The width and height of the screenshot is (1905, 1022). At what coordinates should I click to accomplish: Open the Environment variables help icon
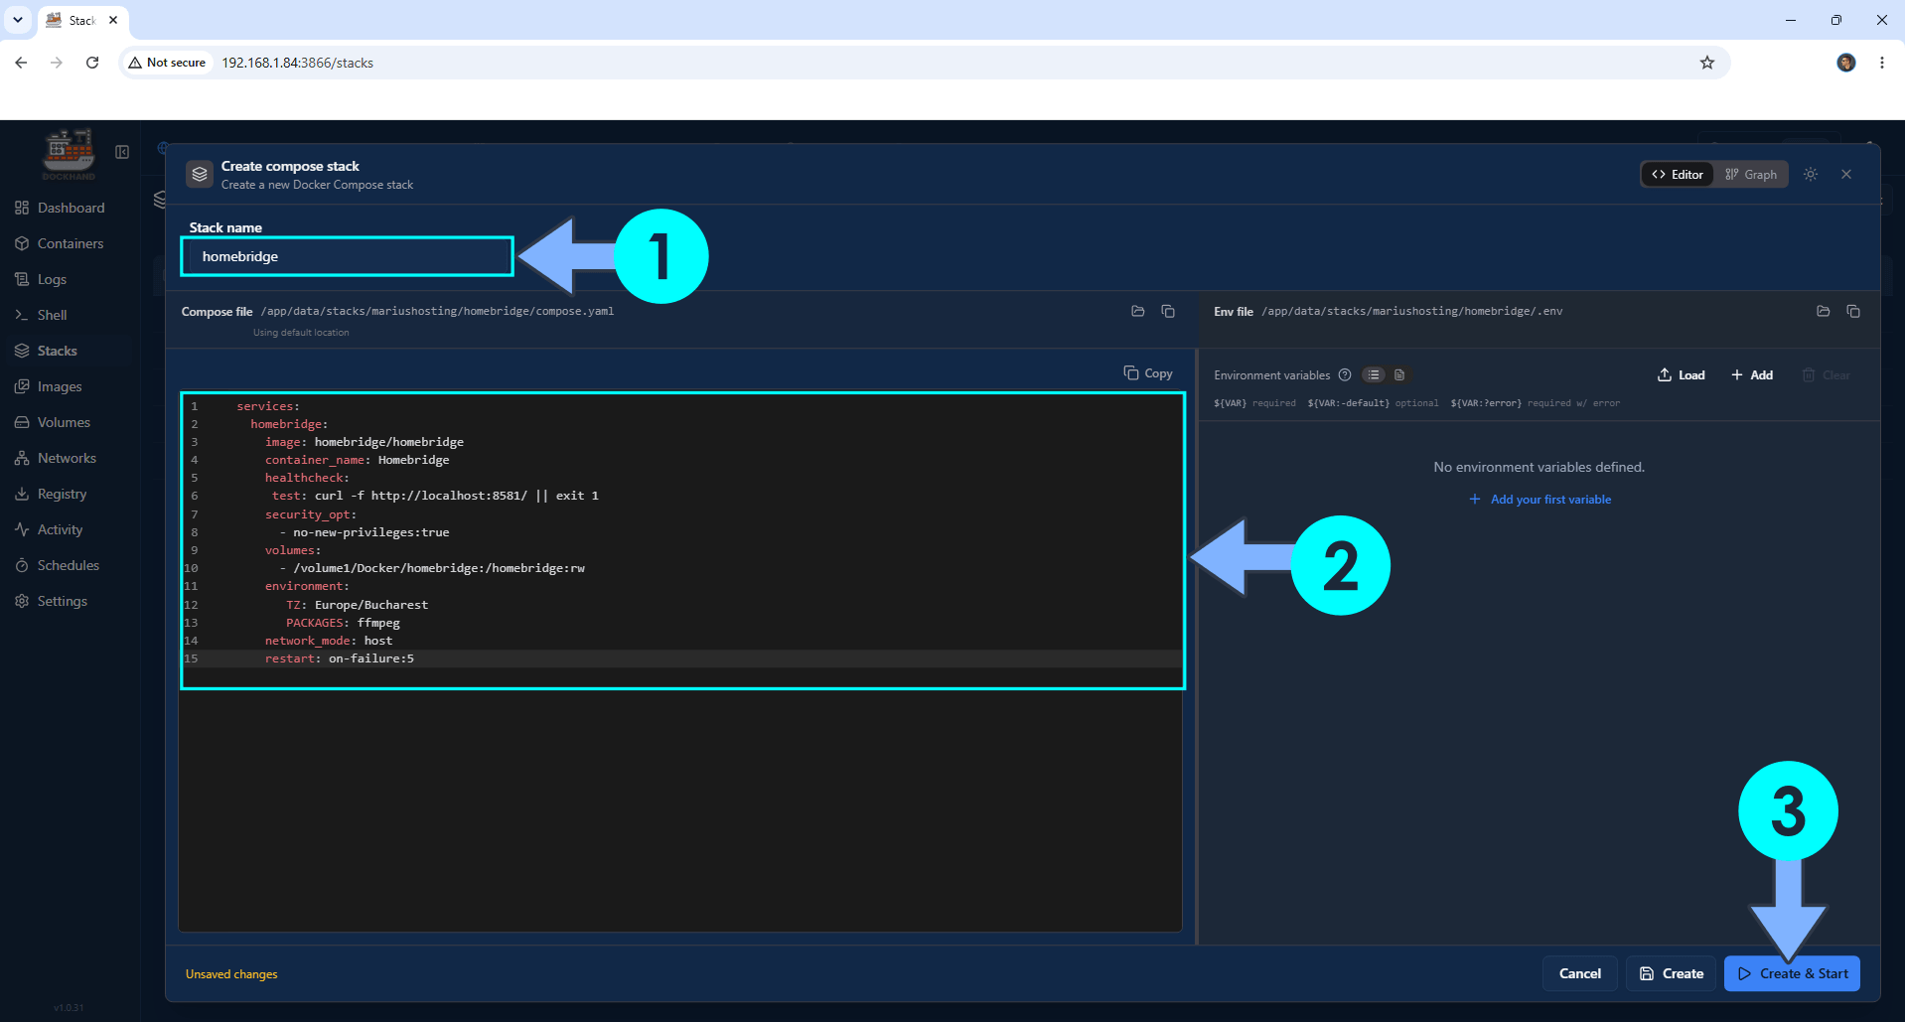point(1345,375)
